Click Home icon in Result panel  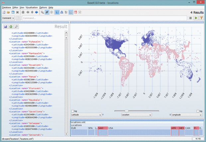point(11,27)
